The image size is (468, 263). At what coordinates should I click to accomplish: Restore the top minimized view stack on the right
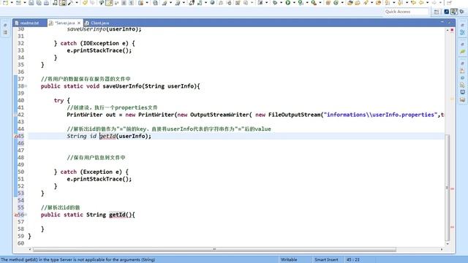click(x=462, y=26)
